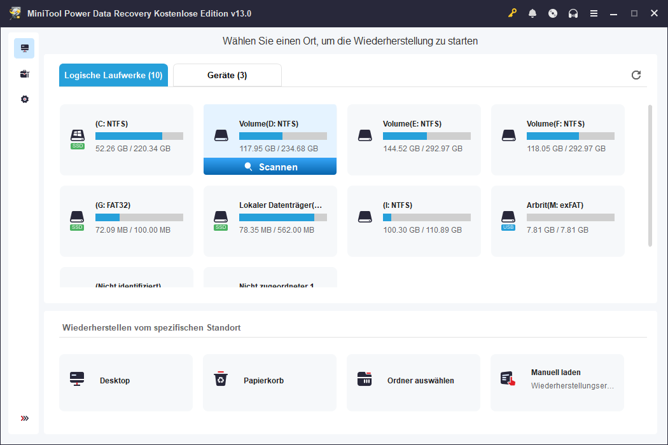Select the Nicht zugeordneter 1 card
Image resolution: width=668 pixels, height=445 pixels.
[x=270, y=277]
